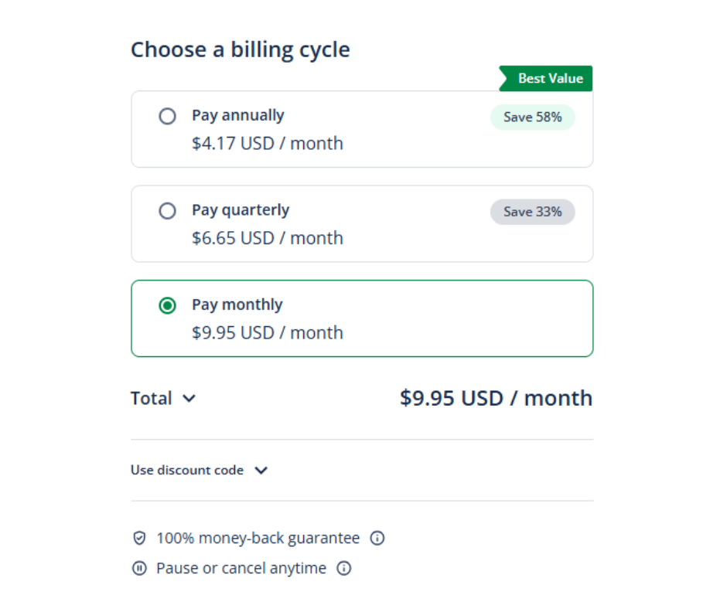
Task: Click the selected Pay monthly radio button
Action: 167,305
